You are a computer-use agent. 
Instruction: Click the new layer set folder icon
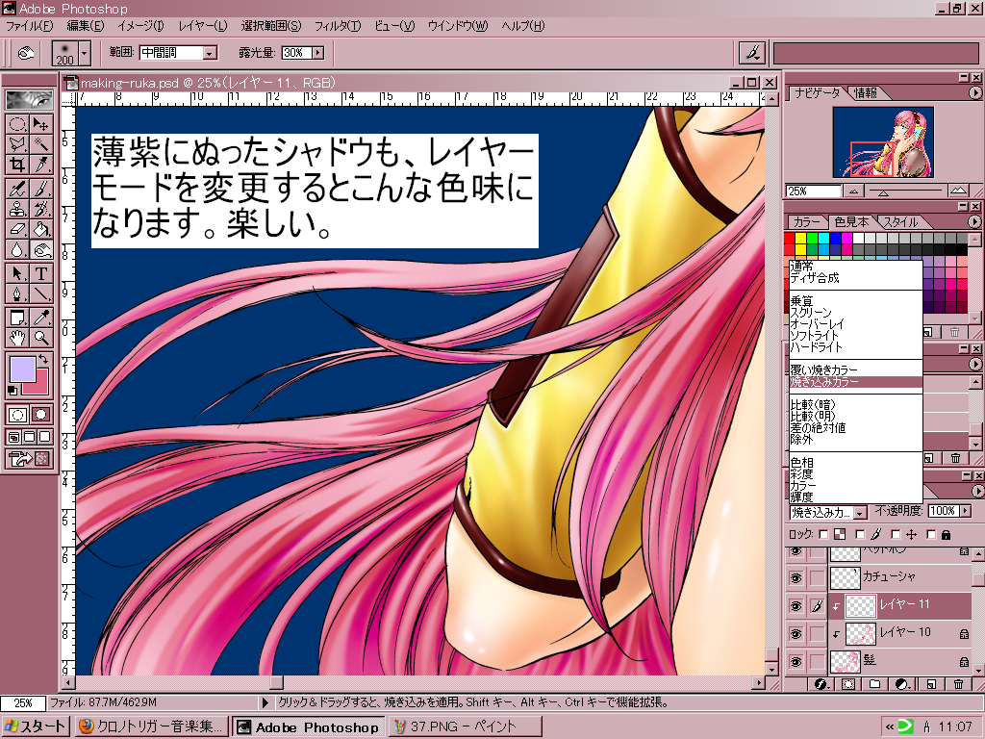[874, 684]
